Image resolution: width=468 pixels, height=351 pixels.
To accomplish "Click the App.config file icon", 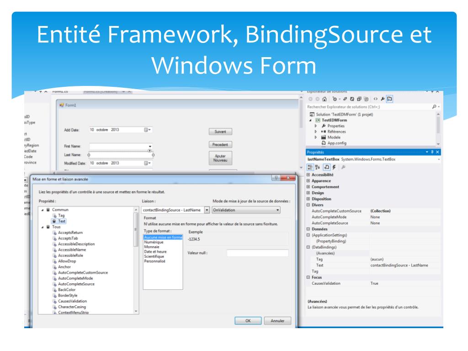I will tap(323, 143).
